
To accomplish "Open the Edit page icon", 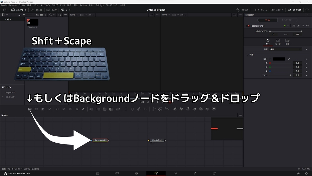I will 136,173.
